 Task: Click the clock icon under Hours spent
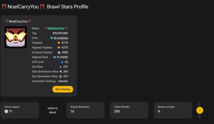pos(6,111)
